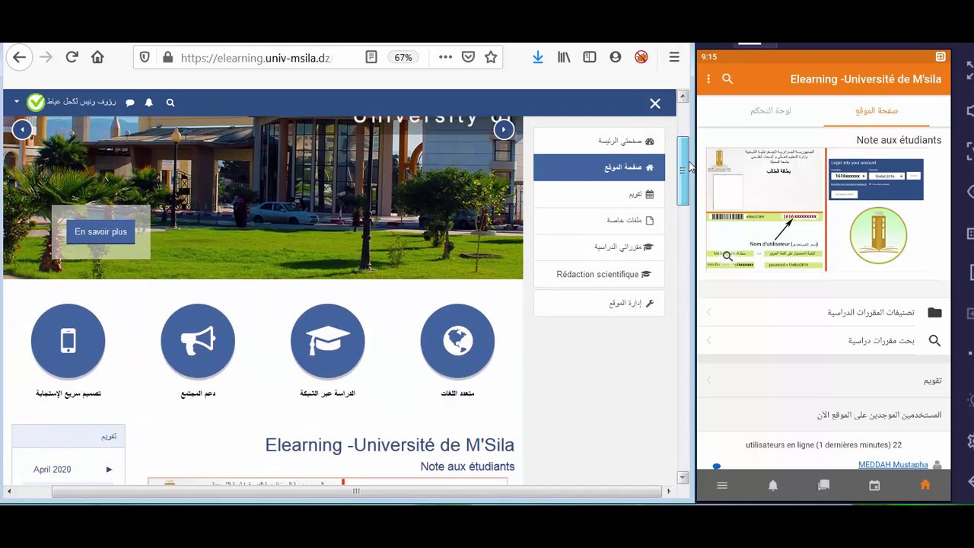Image resolution: width=974 pixels, height=548 pixels.
Task: Click the cast icon in phone status bar
Action: point(941,56)
